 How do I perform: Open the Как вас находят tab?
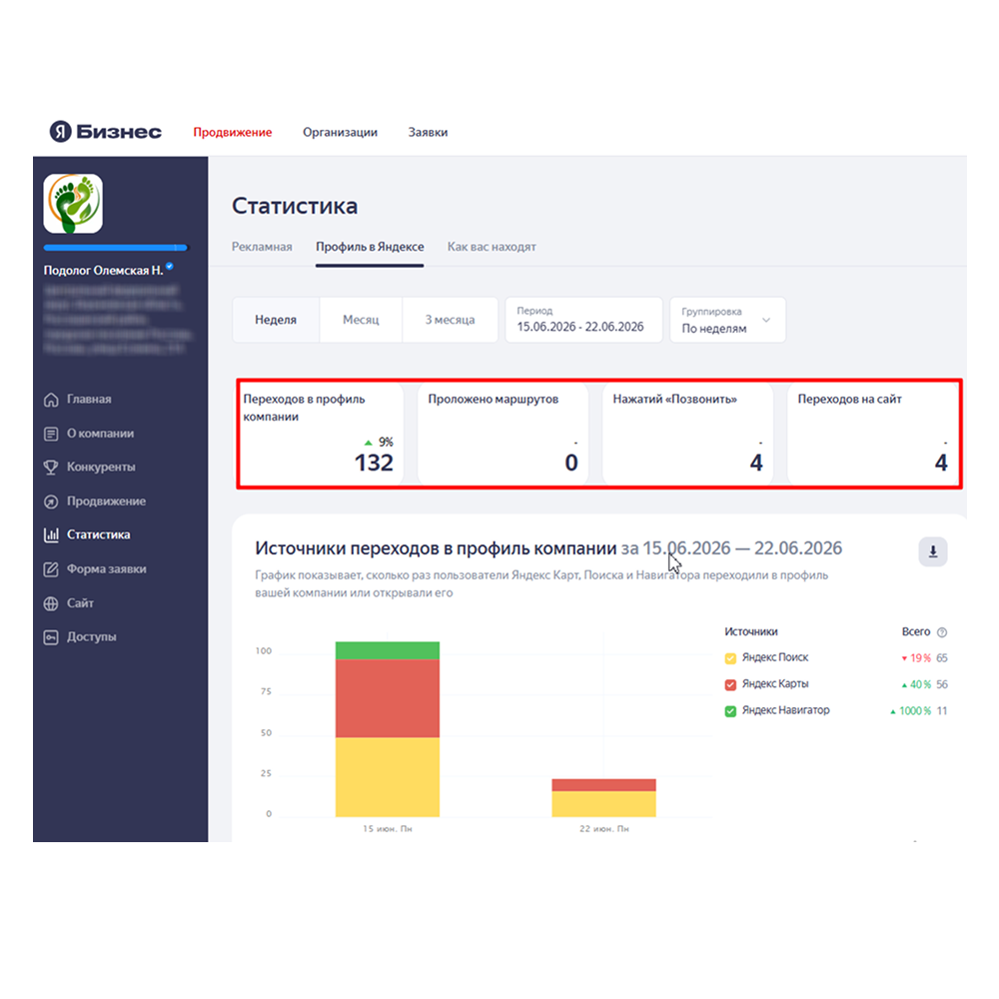pyautogui.click(x=492, y=247)
